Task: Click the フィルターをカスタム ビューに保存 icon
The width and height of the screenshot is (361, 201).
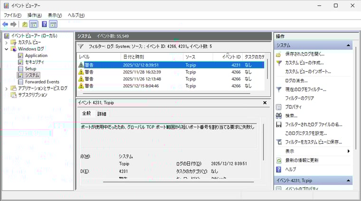Action: 279,142
